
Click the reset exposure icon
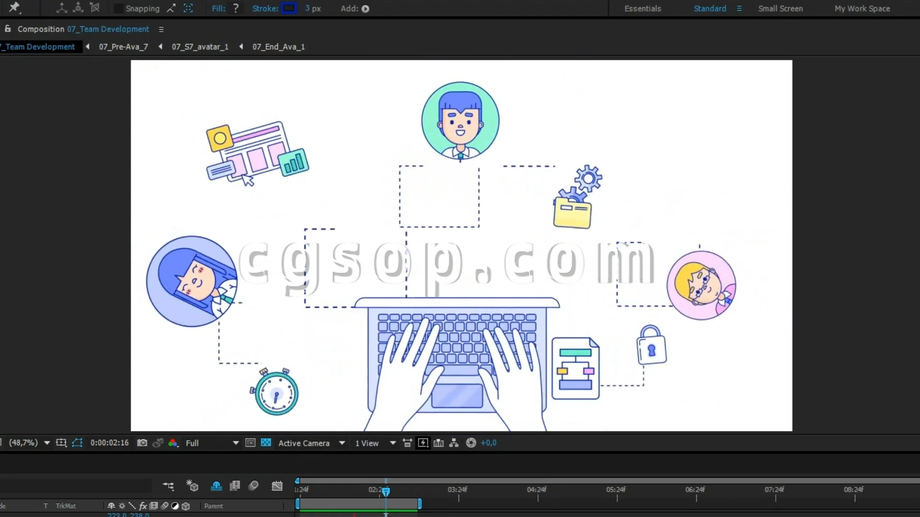coord(471,443)
